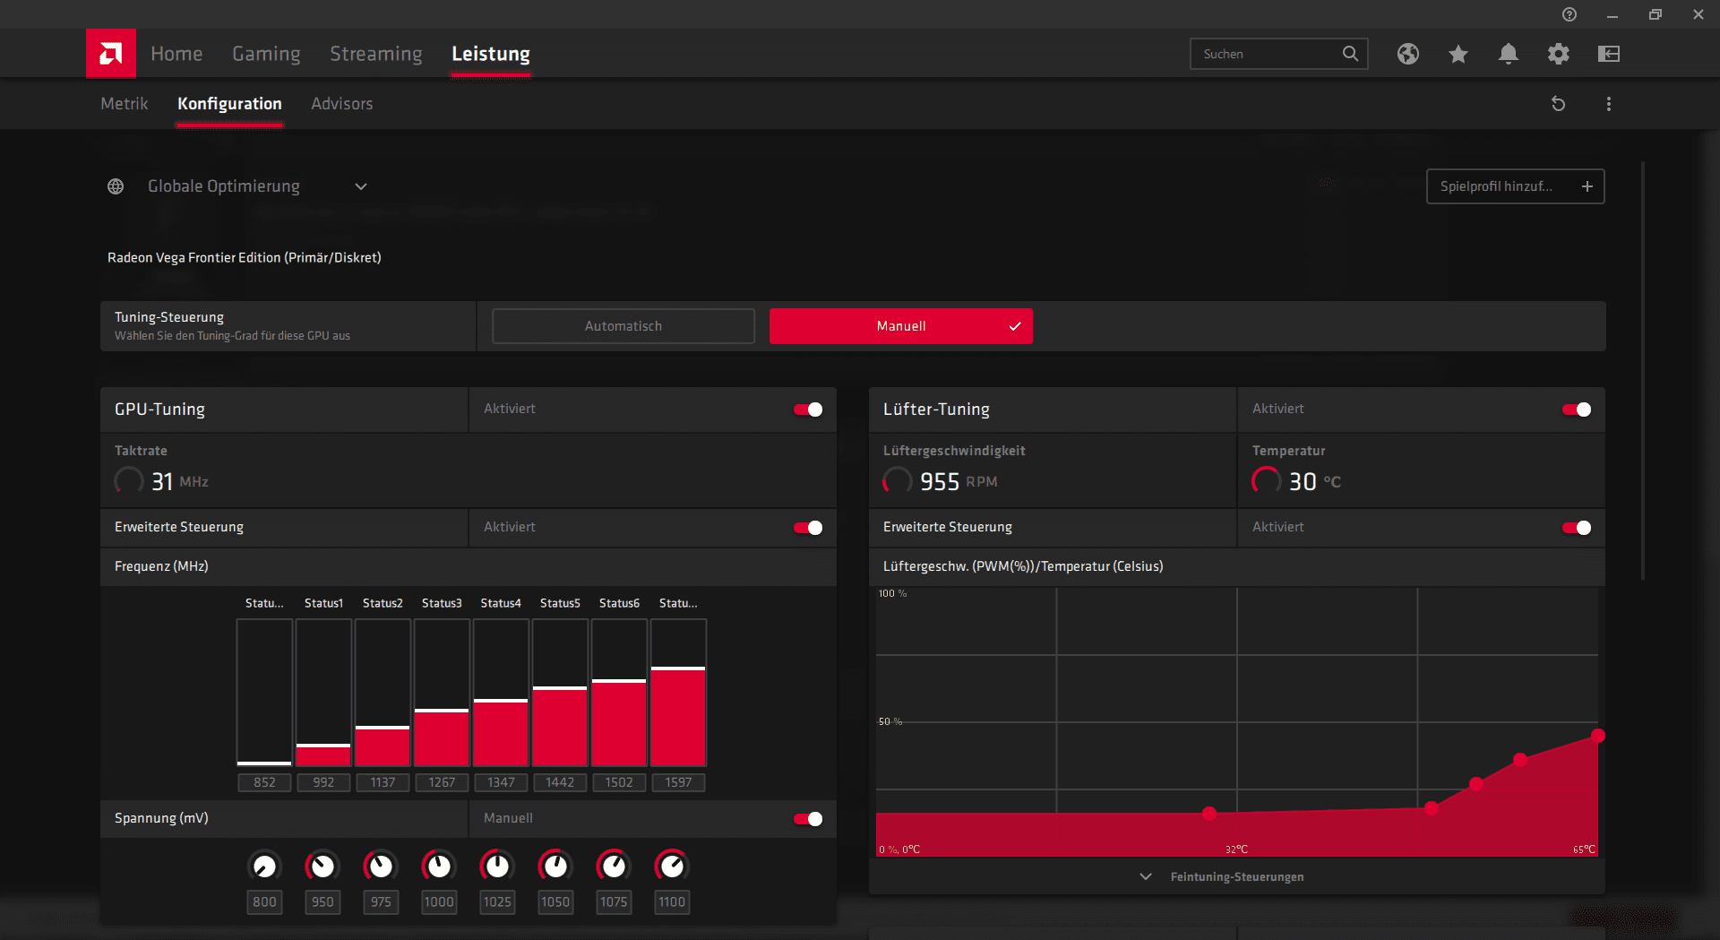Image resolution: width=1720 pixels, height=940 pixels.
Task: Open the web browser globe icon
Action: tap(1408, 54)
